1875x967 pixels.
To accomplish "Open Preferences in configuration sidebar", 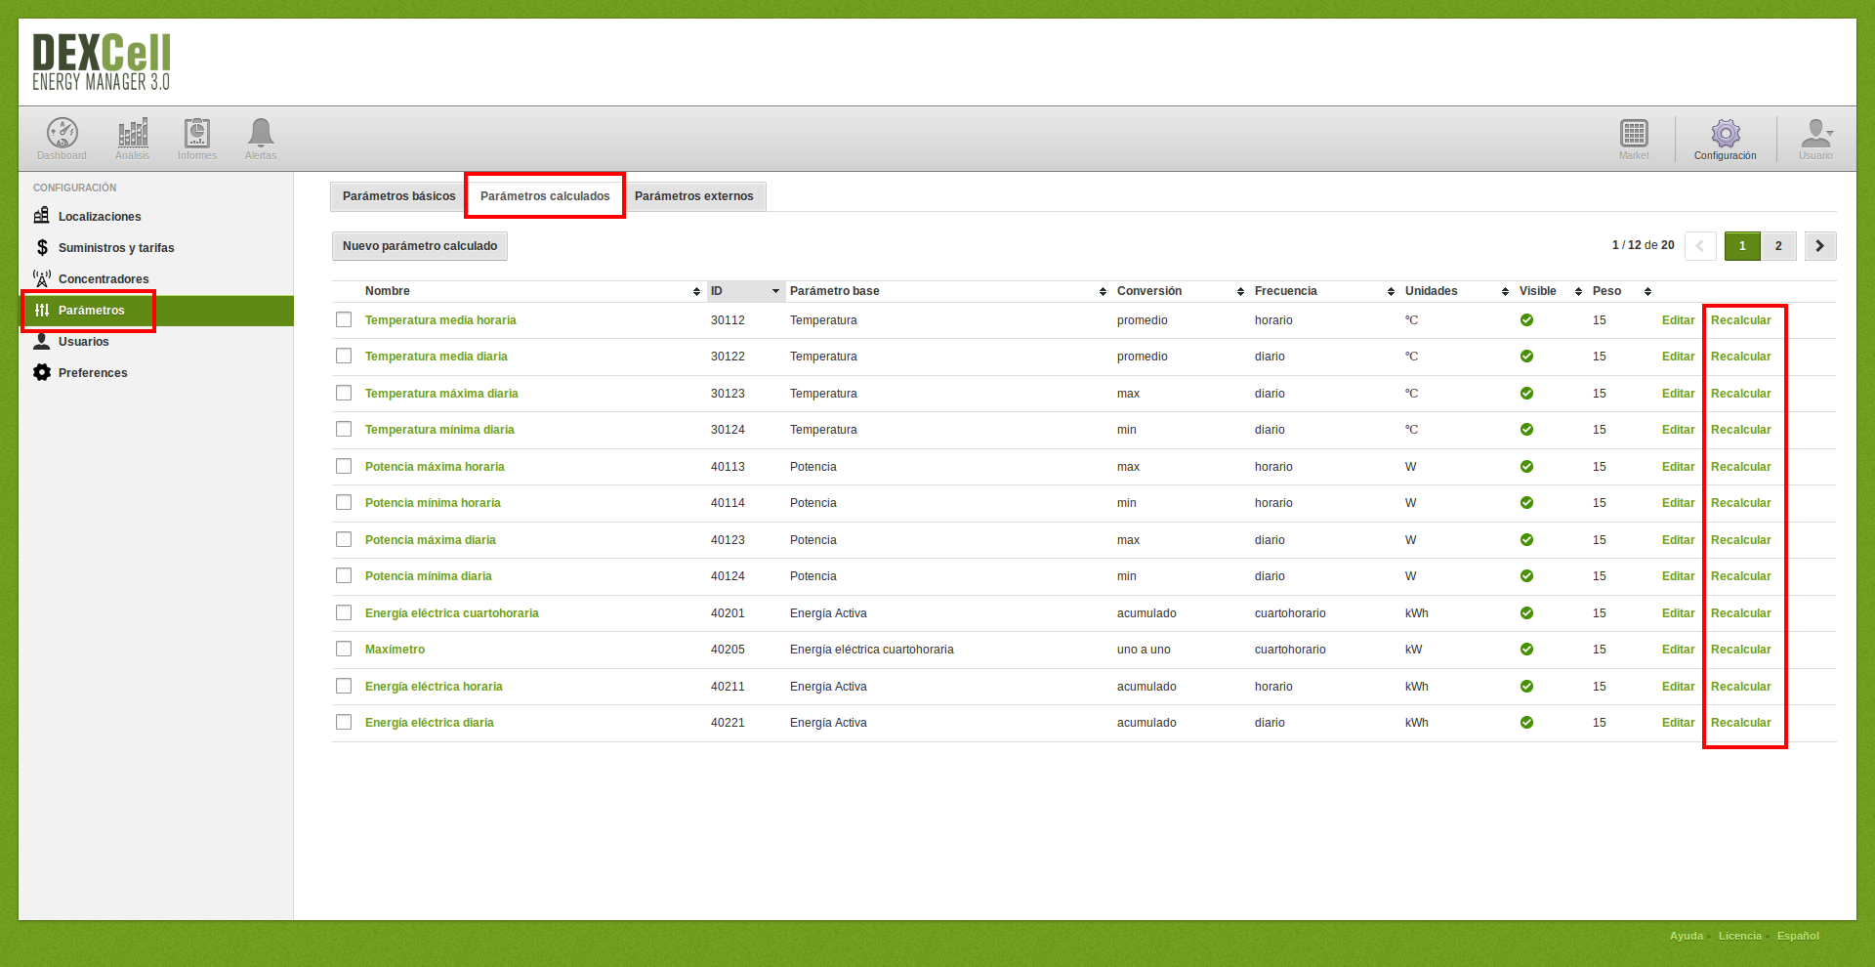I will [x=93, y=373].
